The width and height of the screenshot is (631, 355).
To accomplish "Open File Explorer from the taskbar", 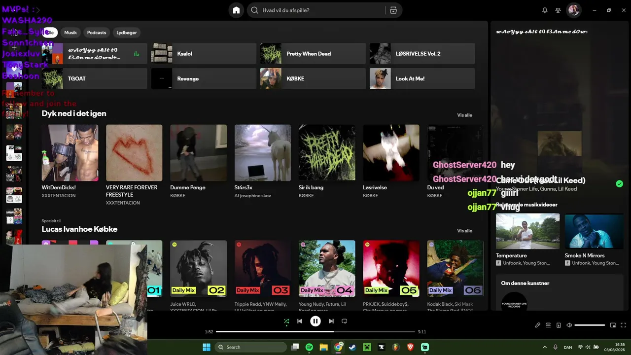I will click(x=323, y=347).
